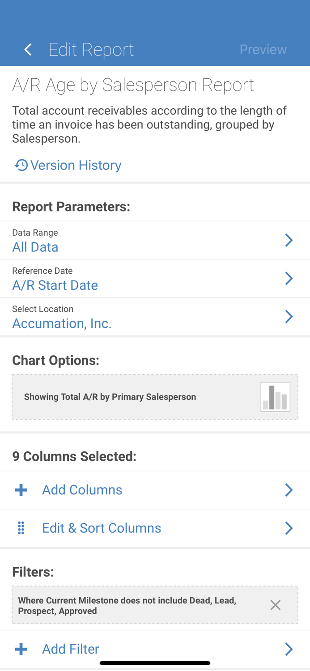
Task: Remove the Current Milestone filter with the X
Action: [276, 605]
